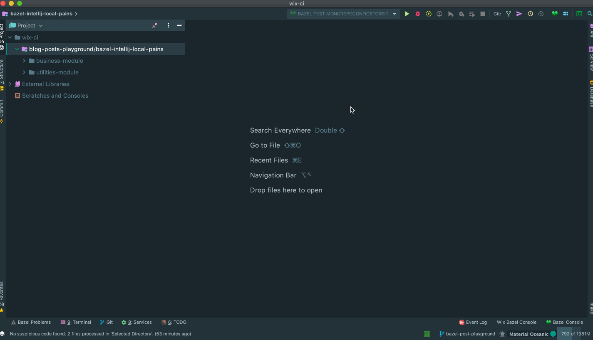Open Project panel options menu
The height and width of the screenshot is (340, 593).
169,25
